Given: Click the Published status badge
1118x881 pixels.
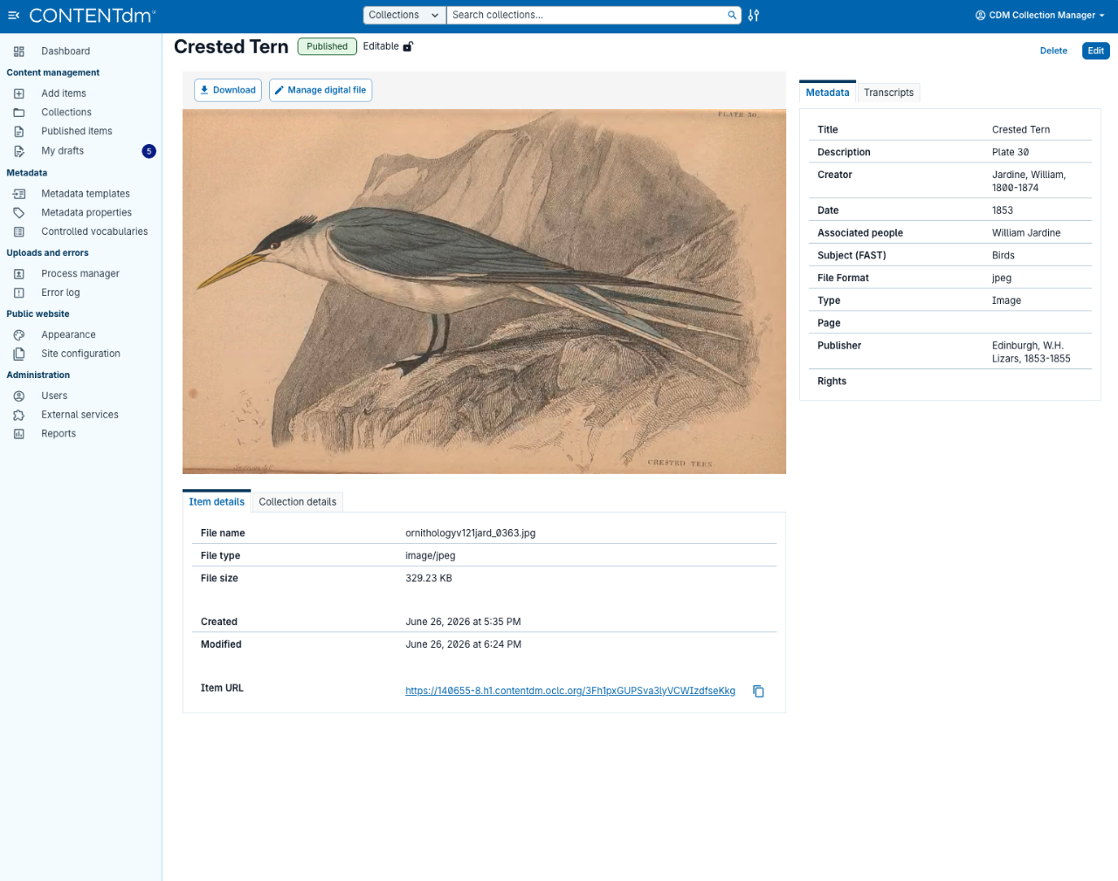Looking at the screenshot, I should click(x=328, y=46).
